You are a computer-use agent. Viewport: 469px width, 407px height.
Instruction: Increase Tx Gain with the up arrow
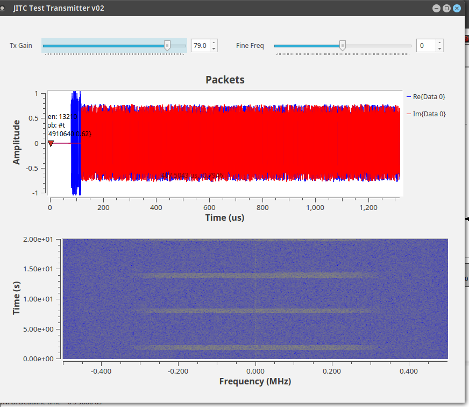coord(214,43)
